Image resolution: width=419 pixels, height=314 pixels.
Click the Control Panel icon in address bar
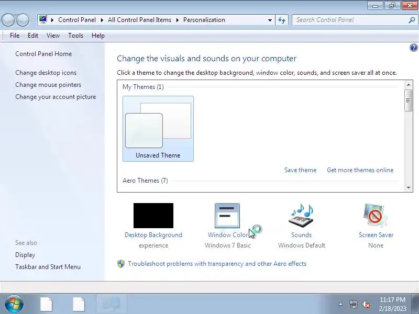click(x=43, y=19)
